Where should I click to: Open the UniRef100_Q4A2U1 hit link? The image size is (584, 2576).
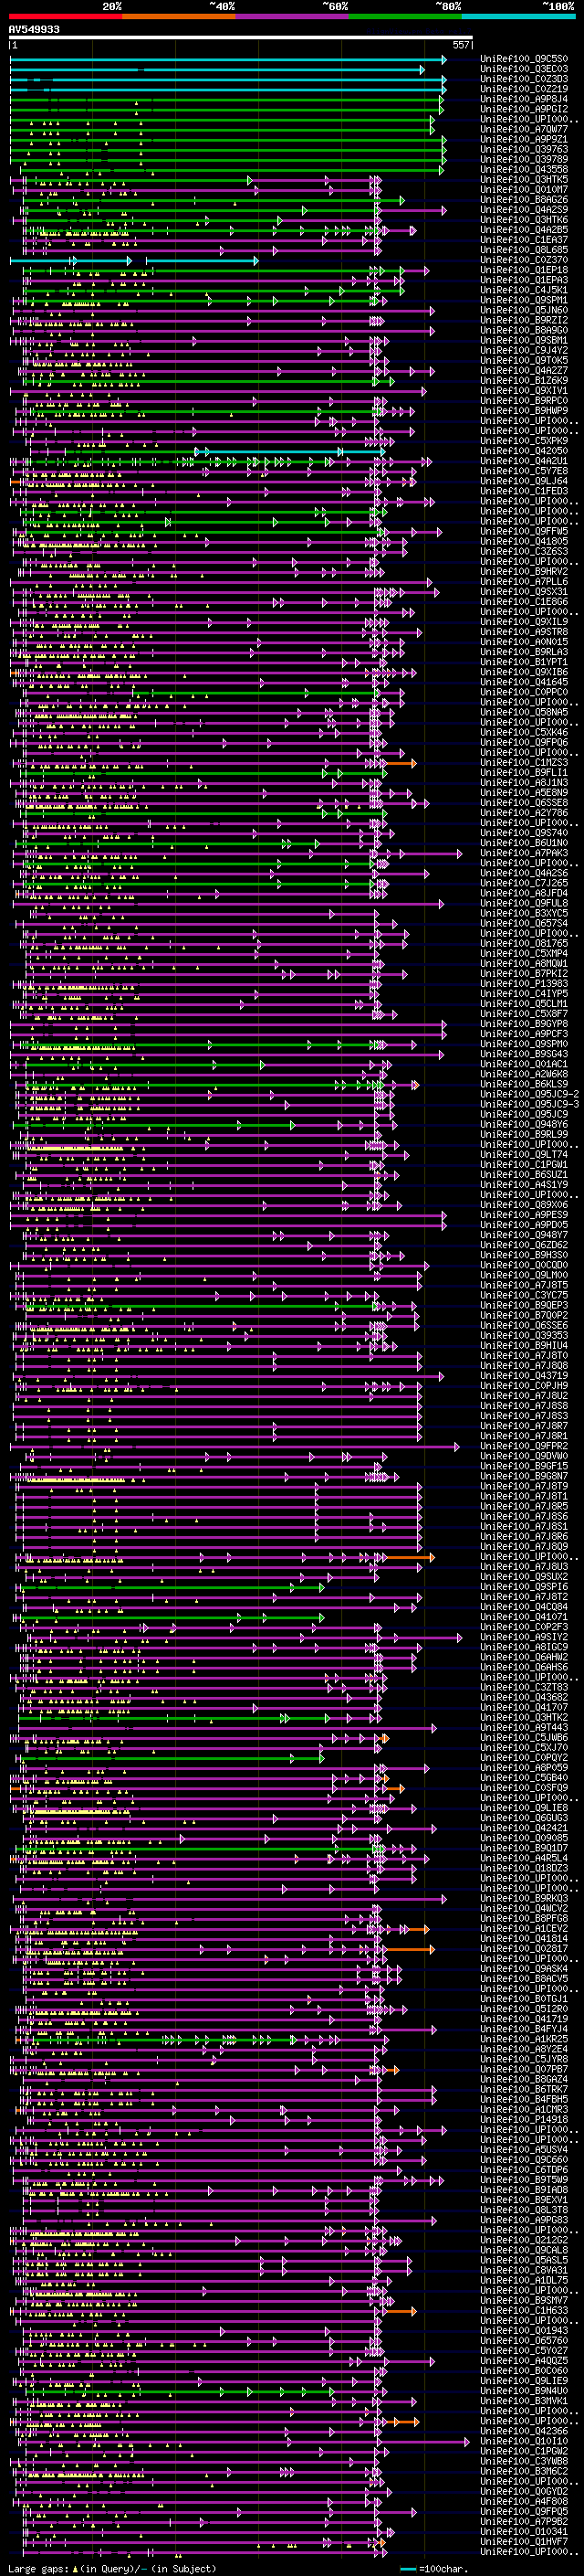point(524,461)
